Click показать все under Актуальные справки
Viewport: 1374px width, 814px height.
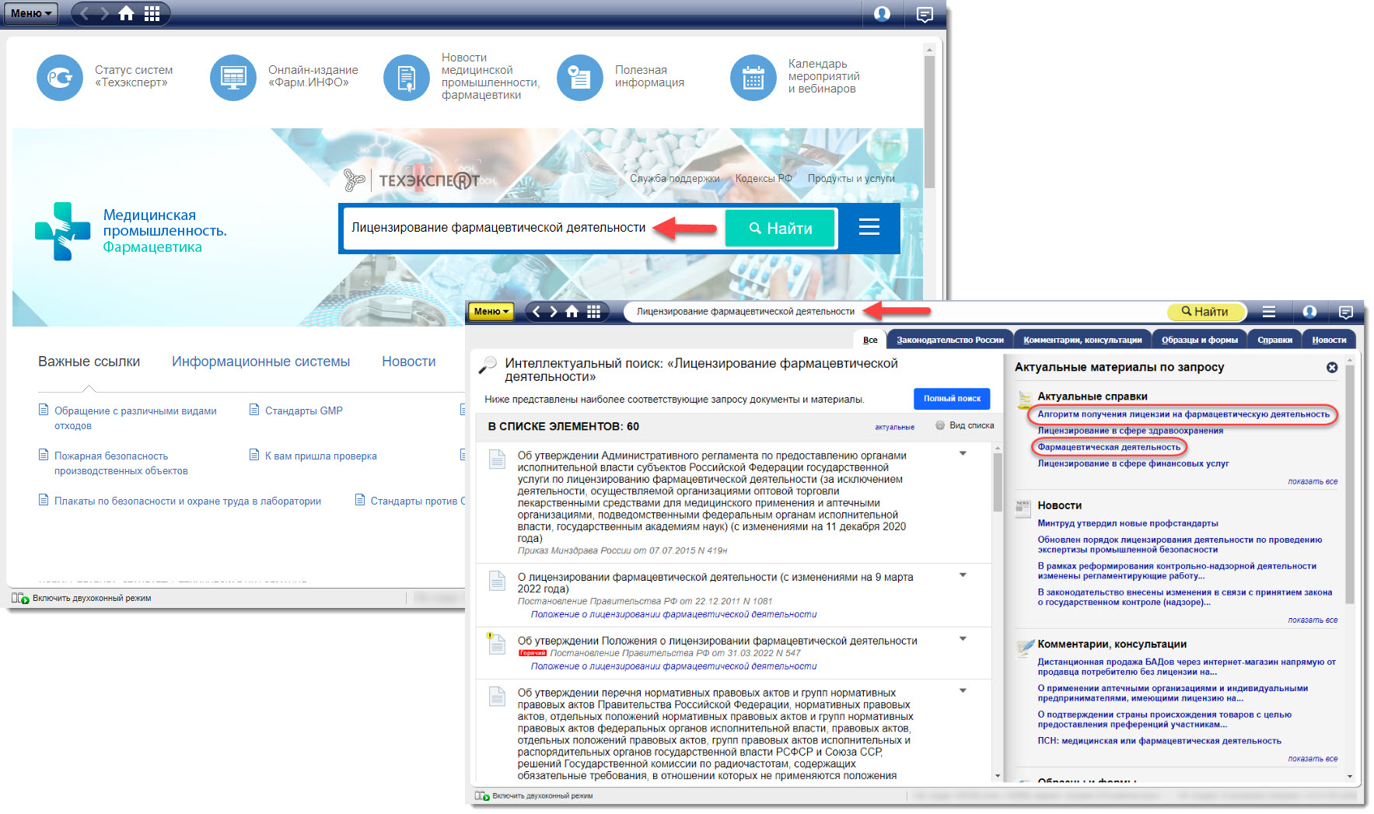(1313, 481)
